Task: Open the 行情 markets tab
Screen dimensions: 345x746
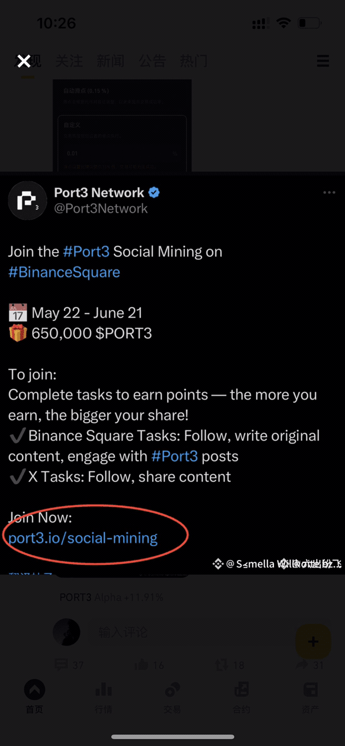Action: (x=103, y=697)
